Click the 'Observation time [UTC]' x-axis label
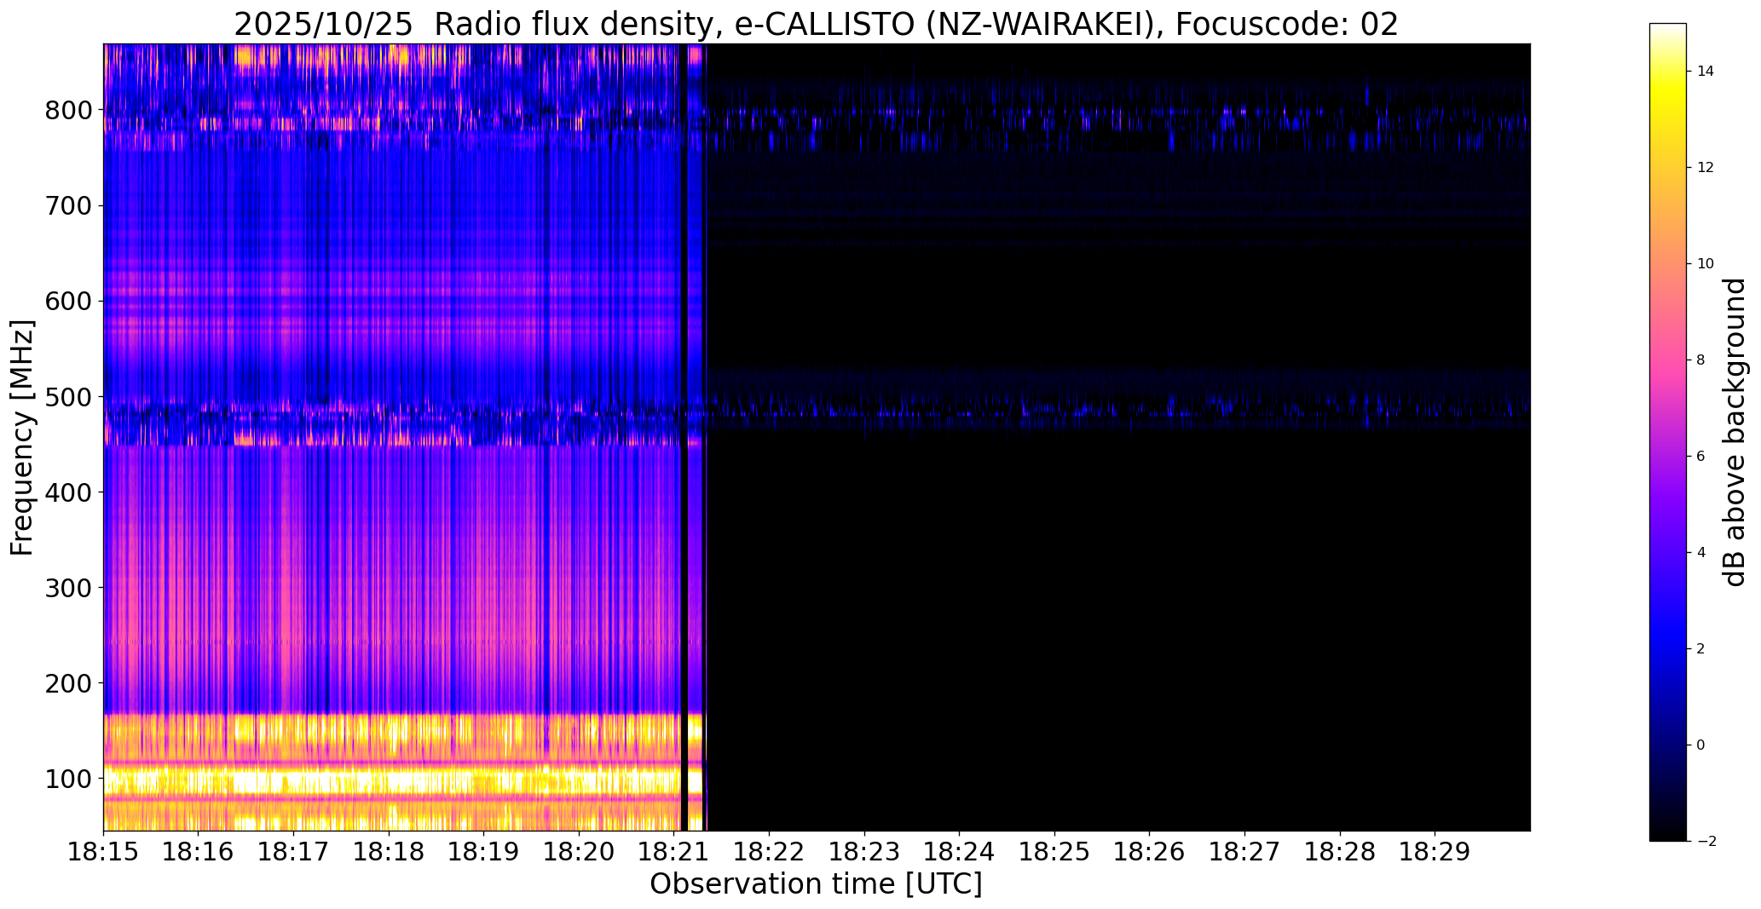 coord(816,884)
